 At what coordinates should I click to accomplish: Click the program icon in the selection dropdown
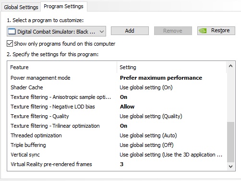12,32
